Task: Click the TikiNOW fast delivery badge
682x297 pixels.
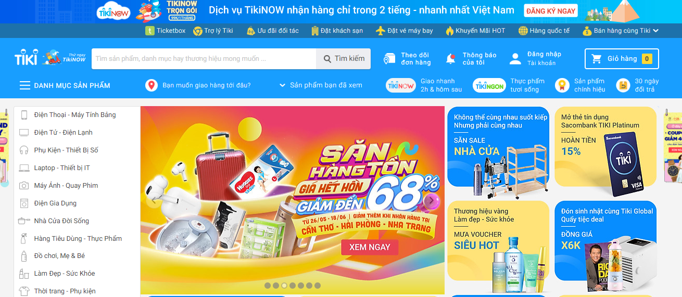Action: pyautogui.click(x=401, y=85)
